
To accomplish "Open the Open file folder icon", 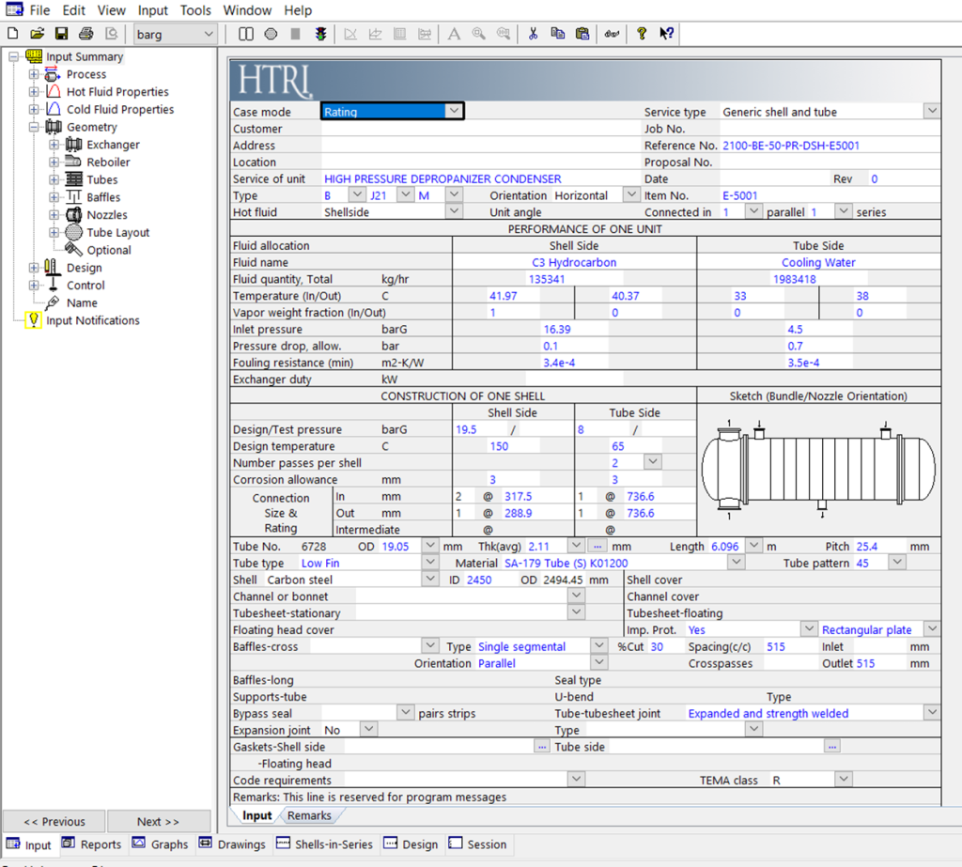I will point(37,34).
